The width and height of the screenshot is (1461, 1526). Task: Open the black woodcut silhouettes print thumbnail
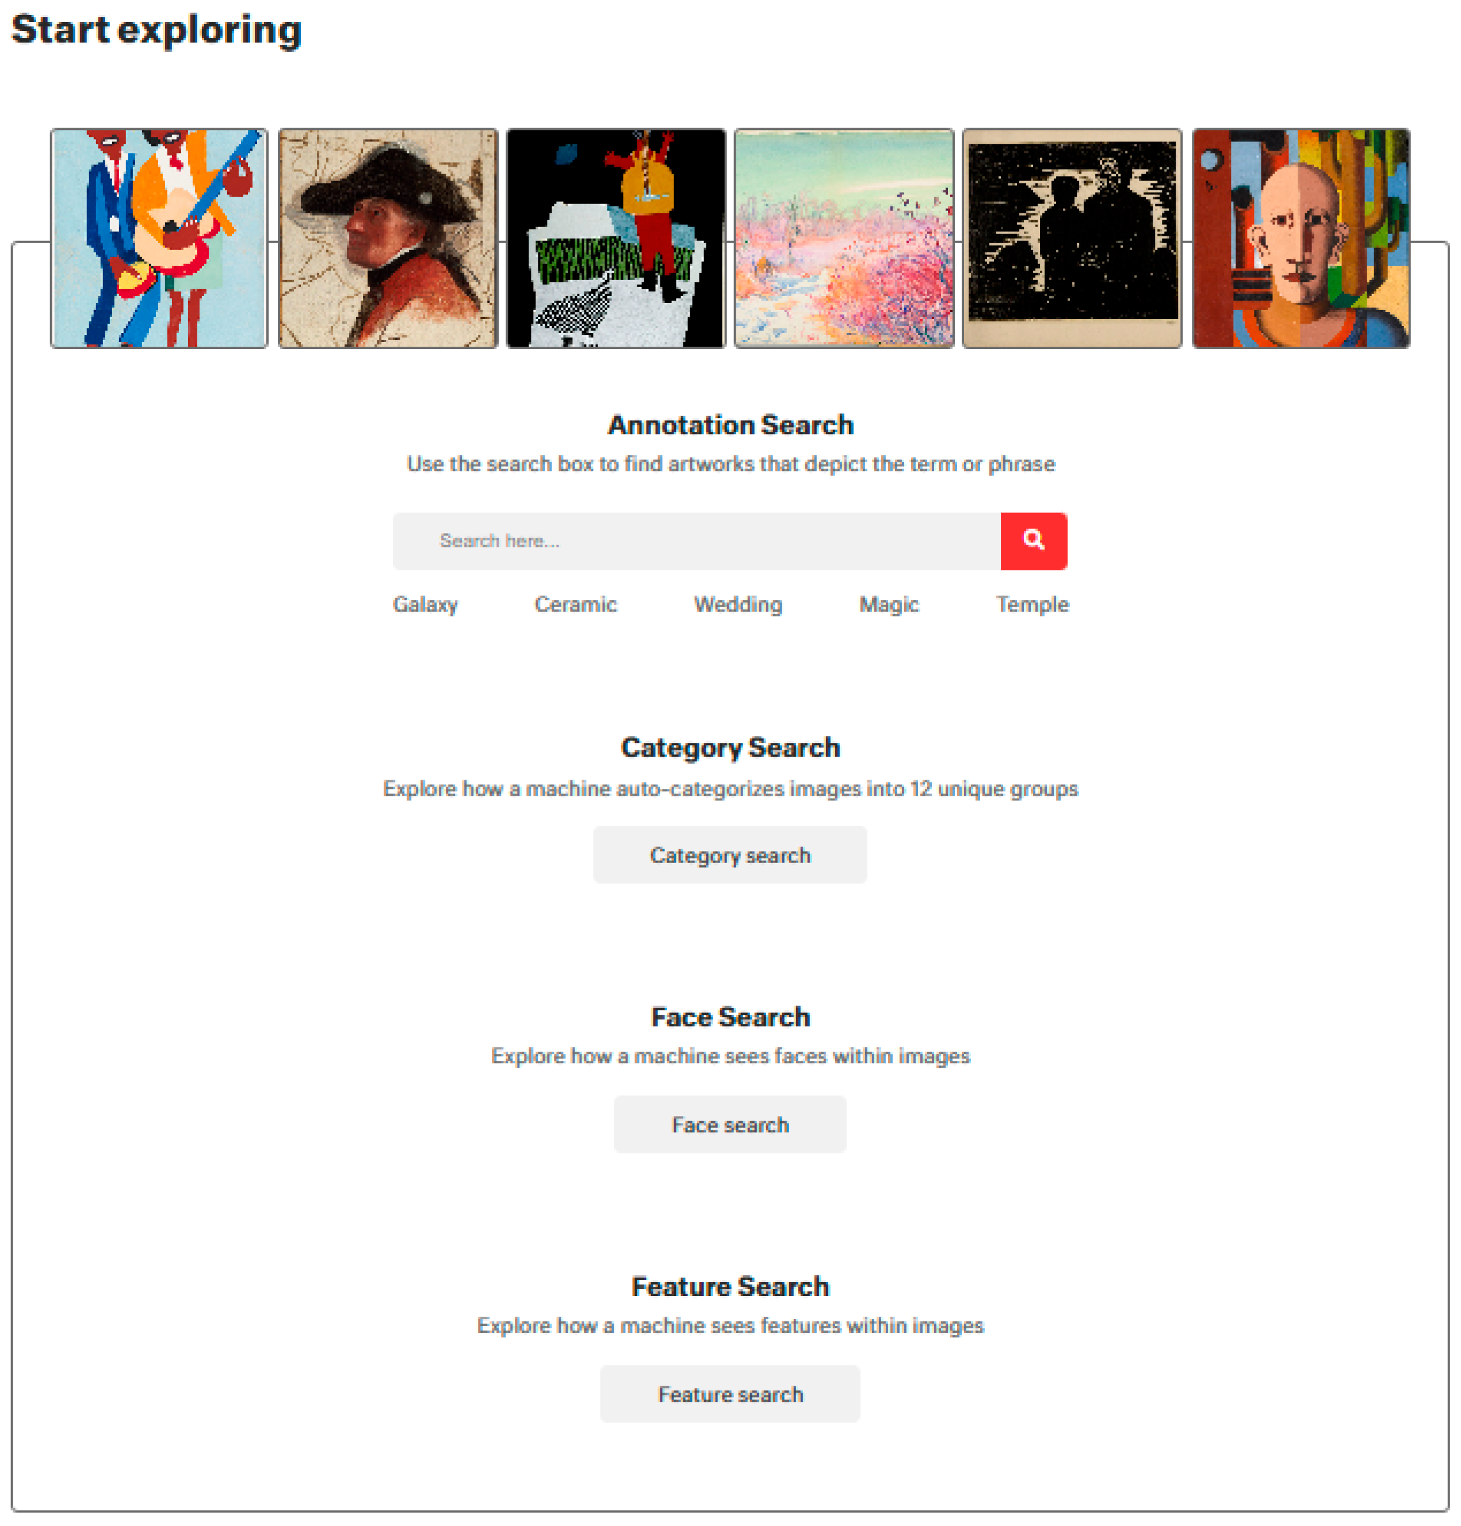point(1072,238)
